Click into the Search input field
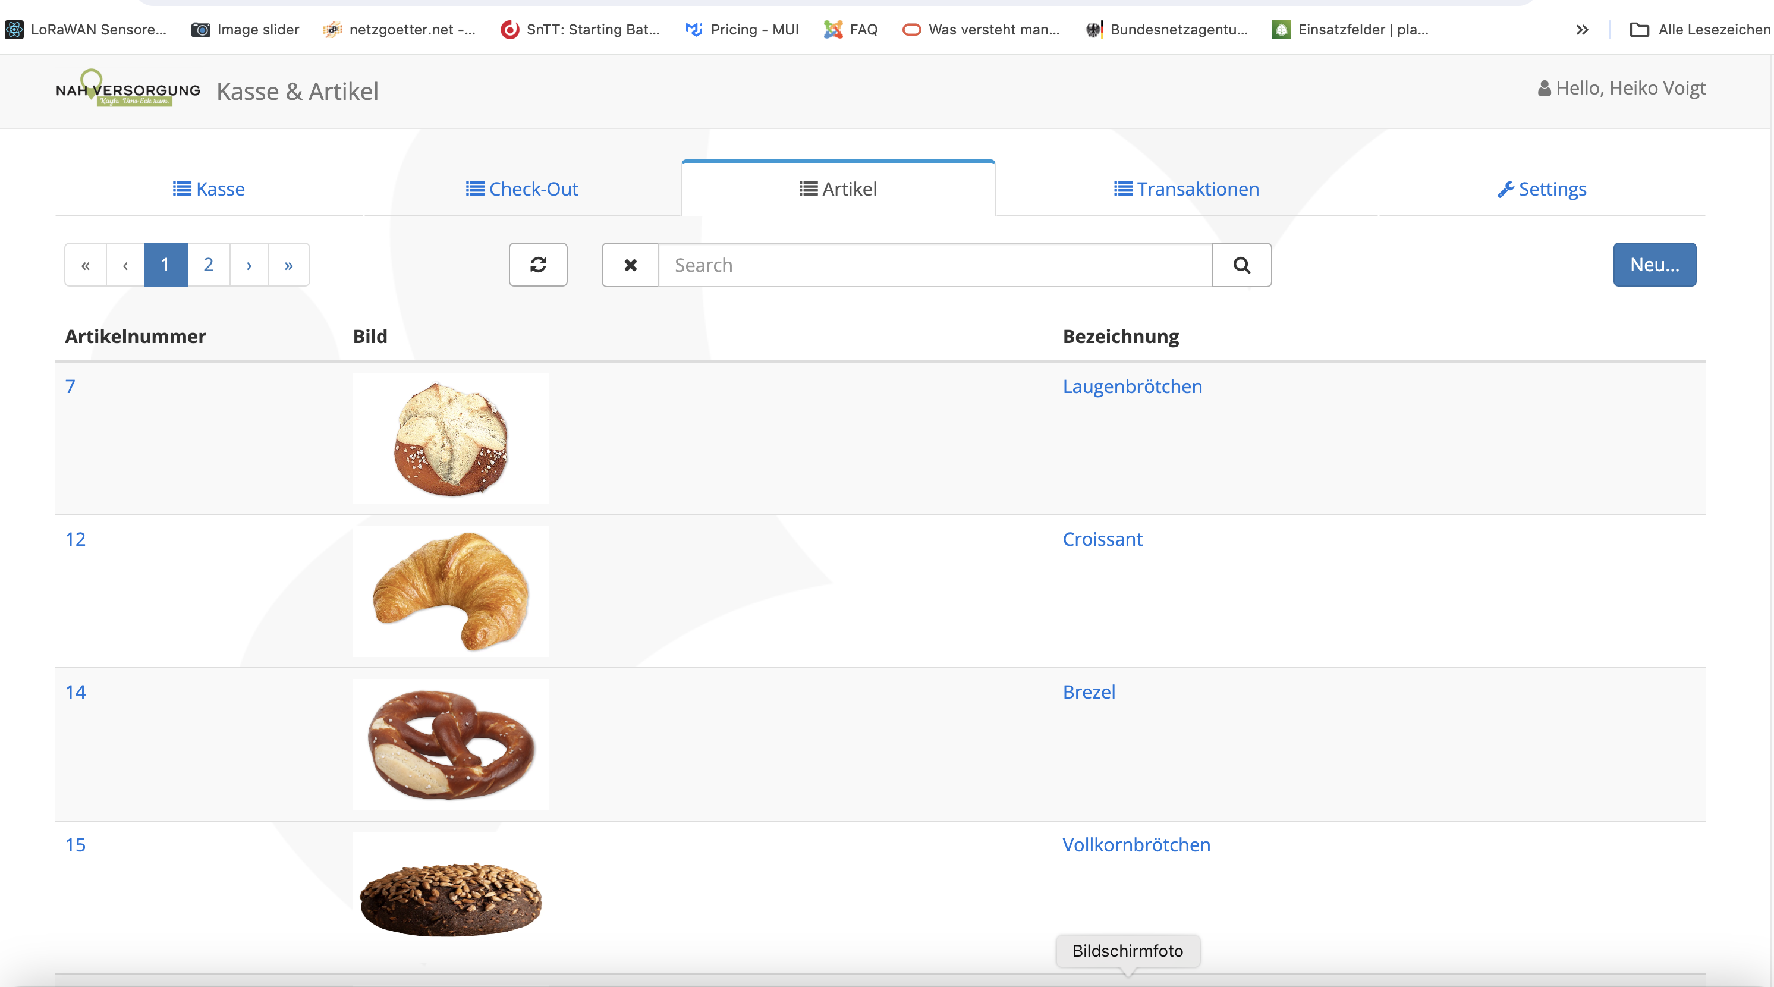The image size is (1774, 987). point(935,265)
